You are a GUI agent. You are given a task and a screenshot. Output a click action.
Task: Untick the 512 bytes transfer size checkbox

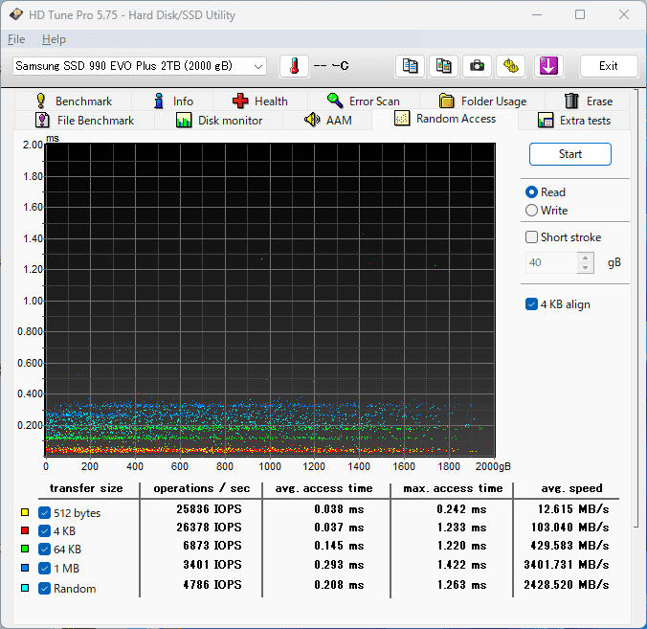[x=44, y=512]
